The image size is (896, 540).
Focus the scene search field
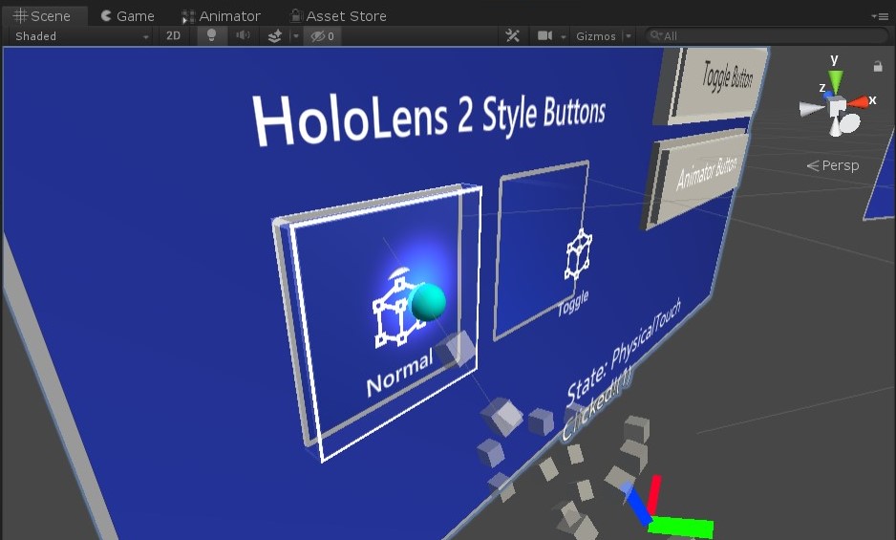[766, 36]
